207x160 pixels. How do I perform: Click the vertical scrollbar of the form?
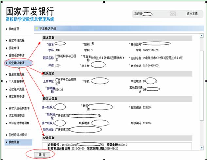click(x=202, y=91)
